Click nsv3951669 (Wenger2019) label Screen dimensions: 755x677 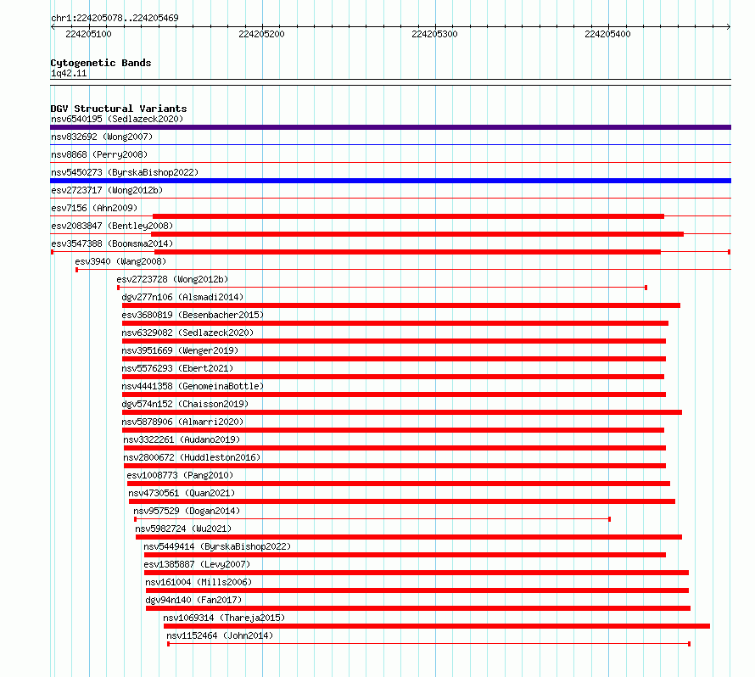(180, 350)
